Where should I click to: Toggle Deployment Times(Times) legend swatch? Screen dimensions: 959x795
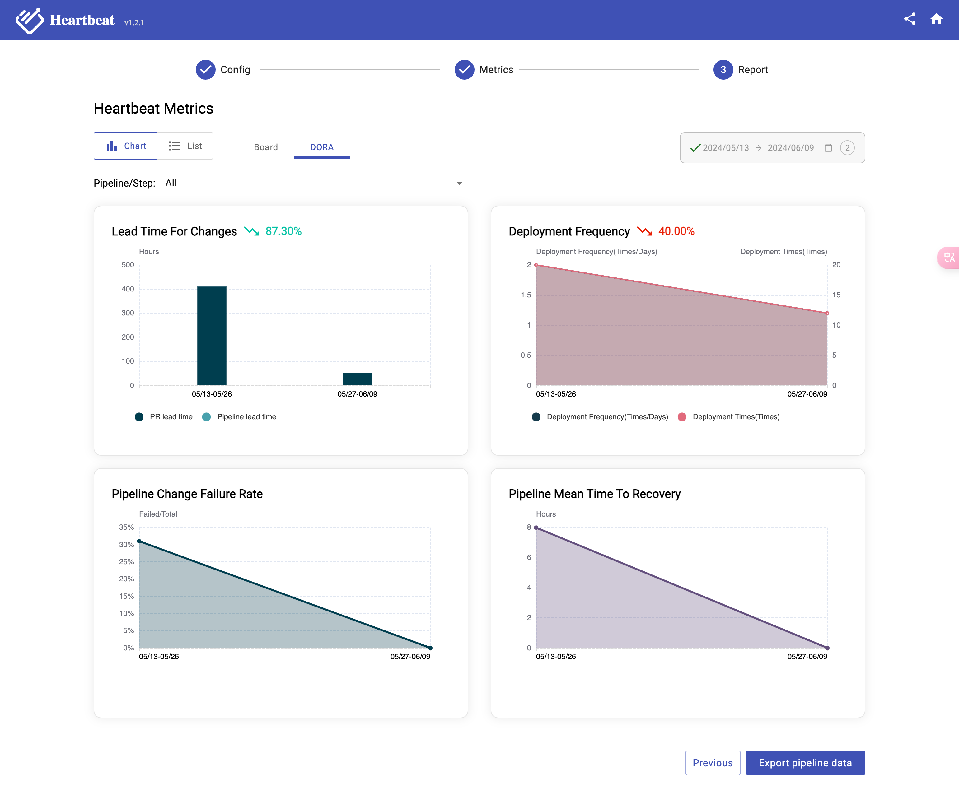682,417
